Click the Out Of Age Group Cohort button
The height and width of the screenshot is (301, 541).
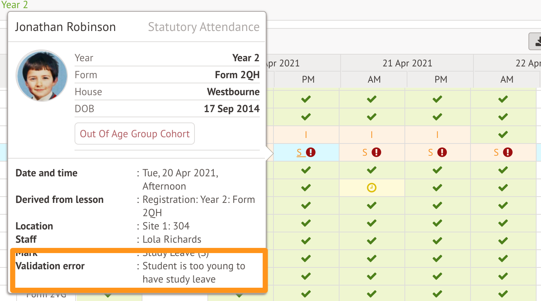click(x=135, y=134)
